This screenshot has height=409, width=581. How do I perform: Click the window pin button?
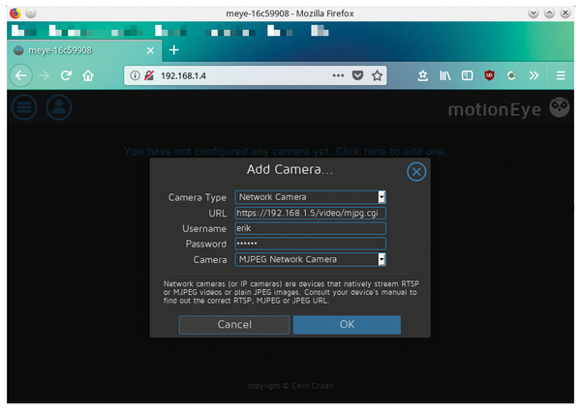pos(31,14)
